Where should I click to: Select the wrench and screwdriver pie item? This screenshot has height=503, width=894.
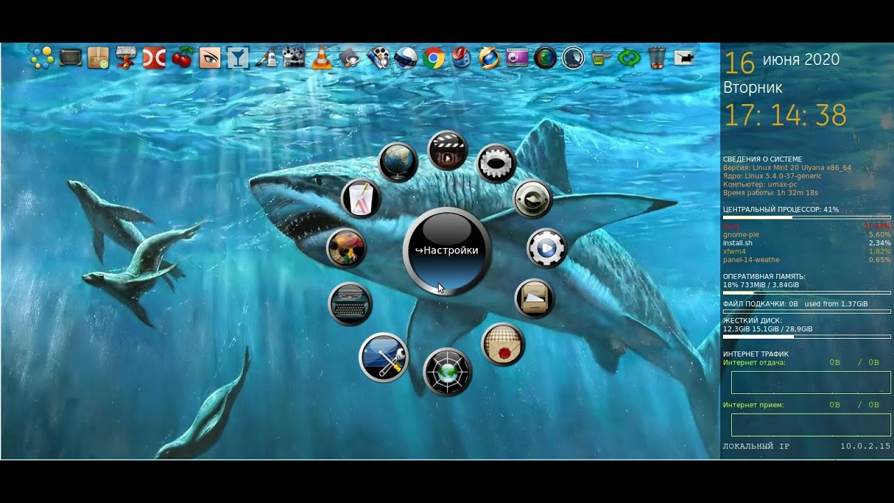[383, 358]
